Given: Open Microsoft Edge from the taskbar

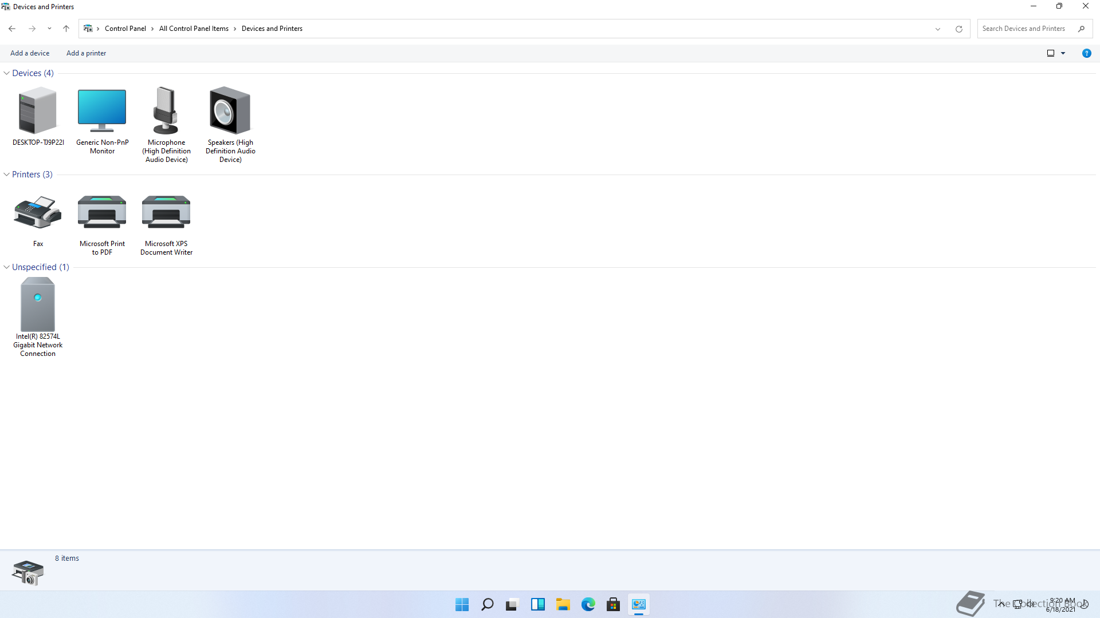Looking at the screenshot, I should pos(588,604).
